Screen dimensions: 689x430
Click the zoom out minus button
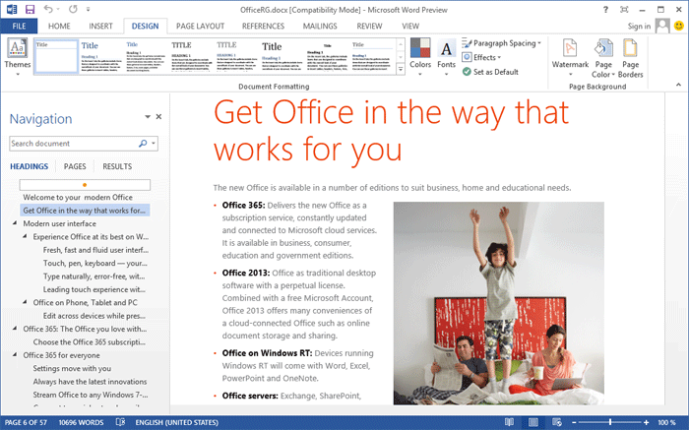(x=574, y=422)
